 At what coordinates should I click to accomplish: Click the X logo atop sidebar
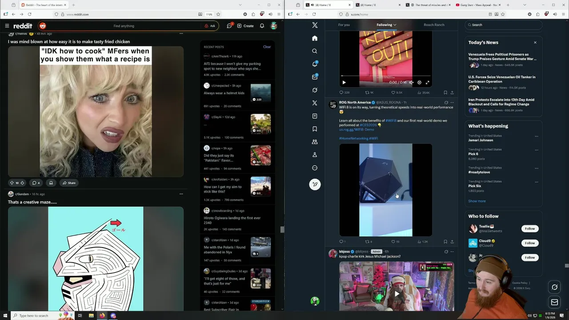pyautogui.click(x=315, y=25)
